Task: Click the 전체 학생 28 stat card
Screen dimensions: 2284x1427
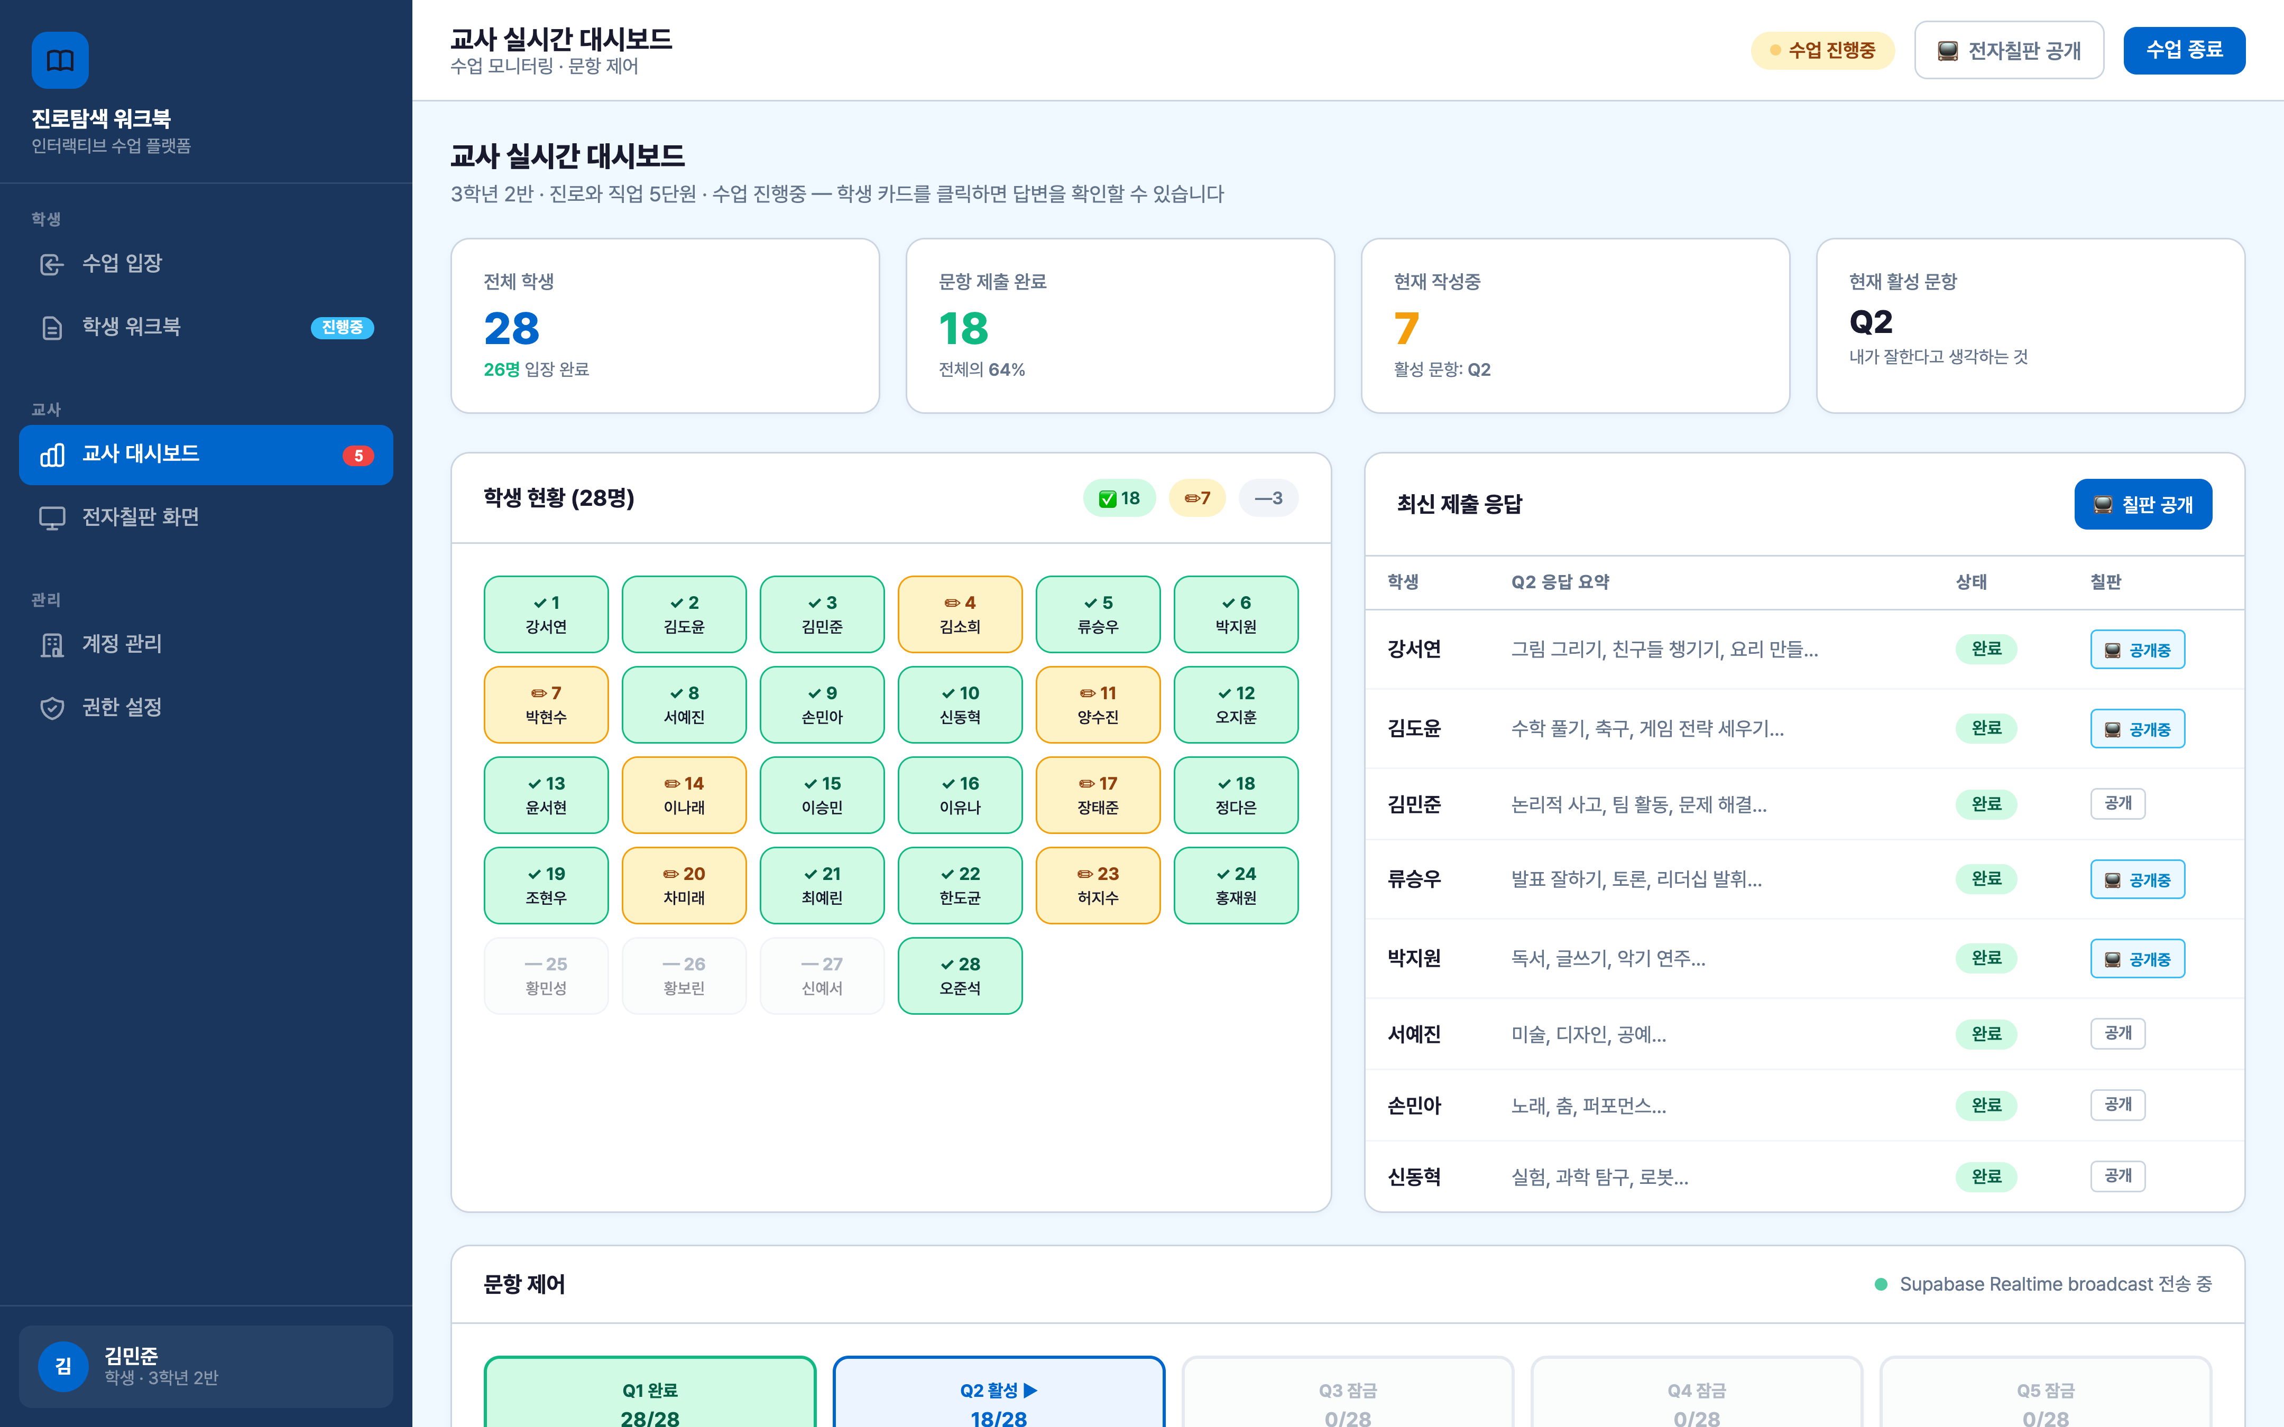Action: click(x=666, y=326)
